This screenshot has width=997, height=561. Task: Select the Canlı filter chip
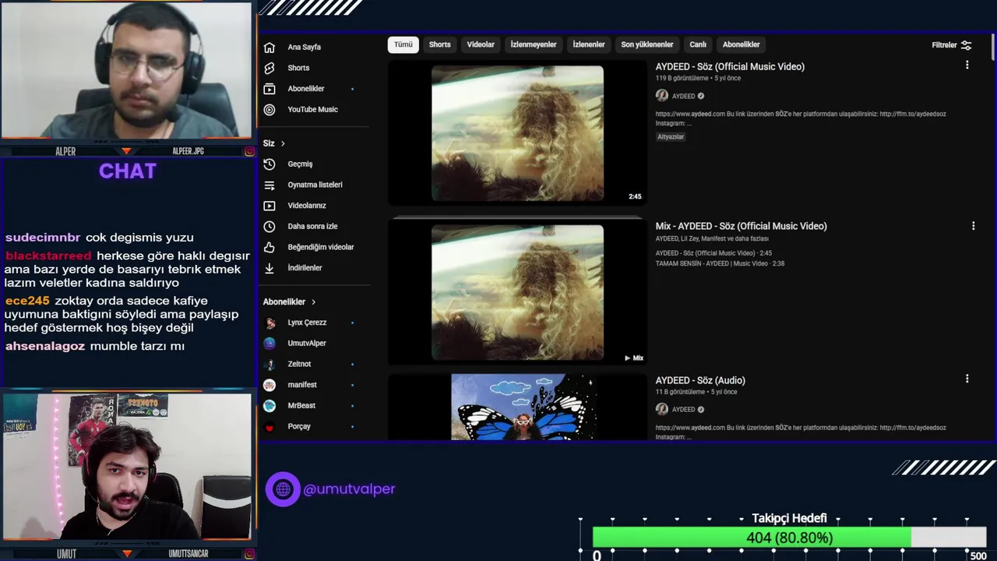coord(698,44)
